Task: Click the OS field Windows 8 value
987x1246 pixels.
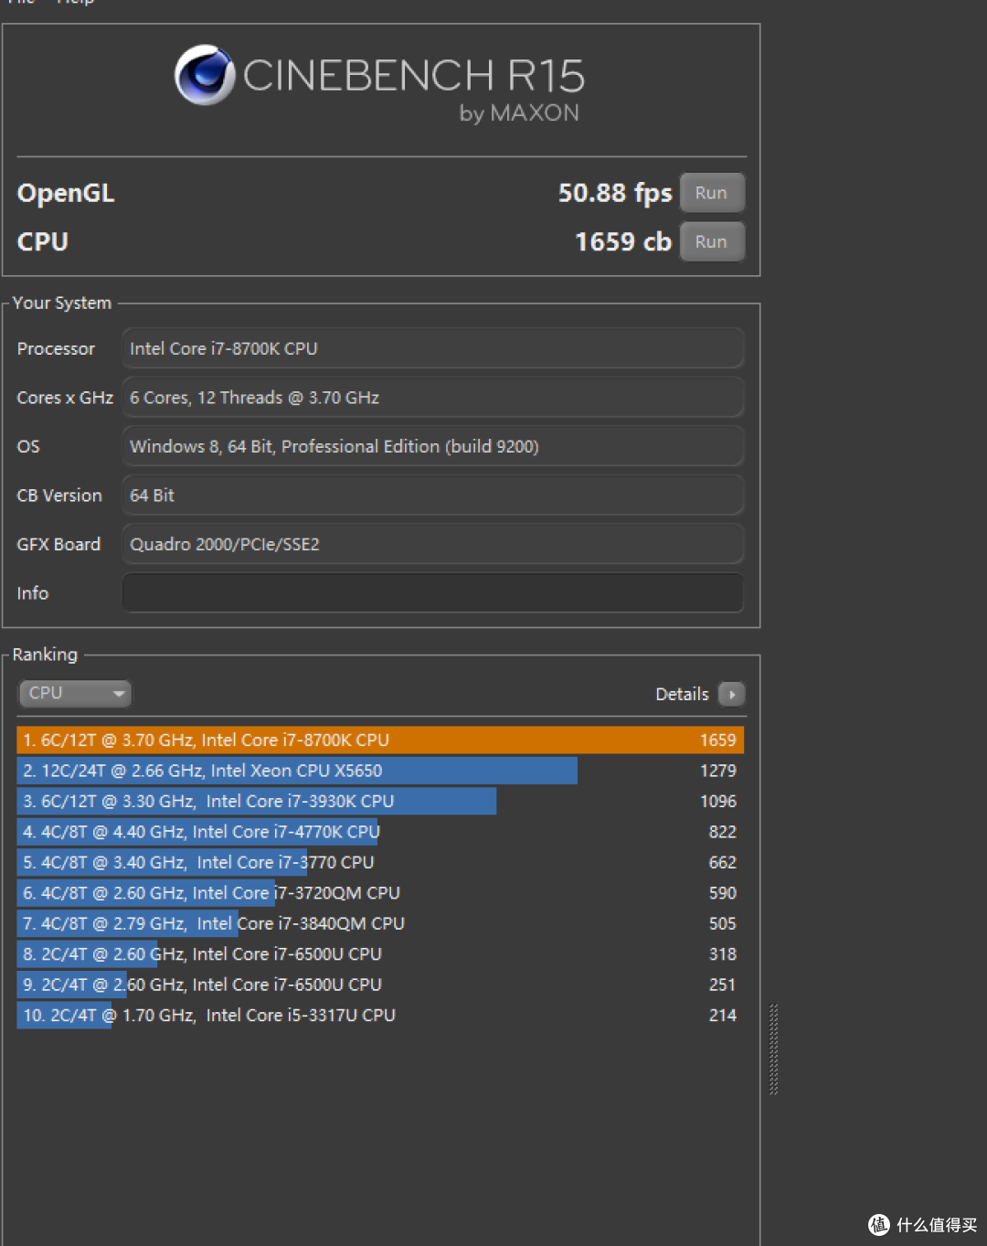Action: coord(432,447)
